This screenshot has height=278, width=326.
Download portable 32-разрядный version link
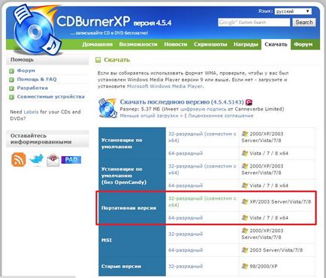[202, 201]
